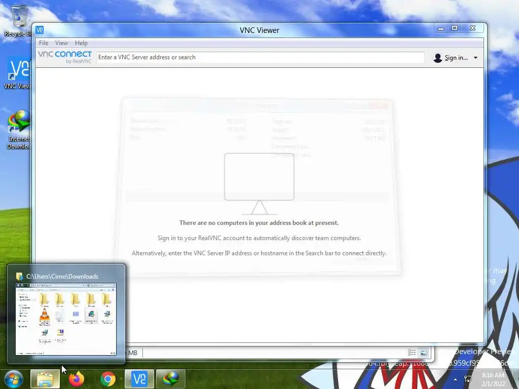Click 'There are no computers in your address book' text
Viewport: 519px width, 389px height.
(259, 223)
